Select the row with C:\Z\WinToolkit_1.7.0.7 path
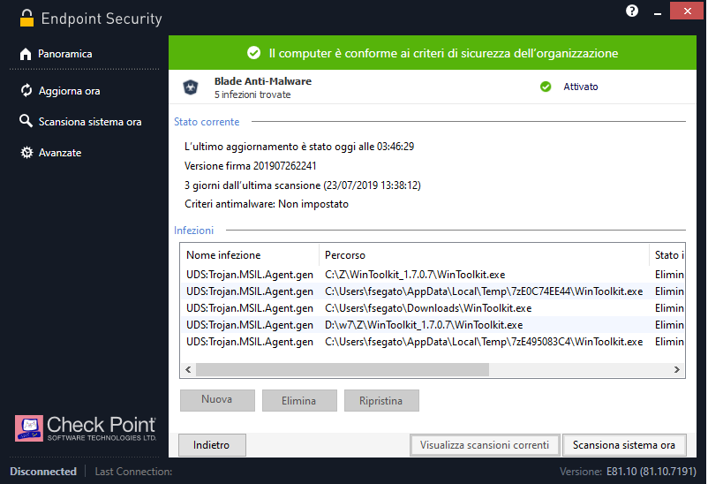708x484 pixels. click(433, 275)
